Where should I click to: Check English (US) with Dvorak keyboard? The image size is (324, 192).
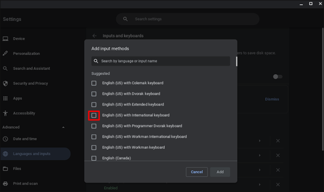point(94,94)
